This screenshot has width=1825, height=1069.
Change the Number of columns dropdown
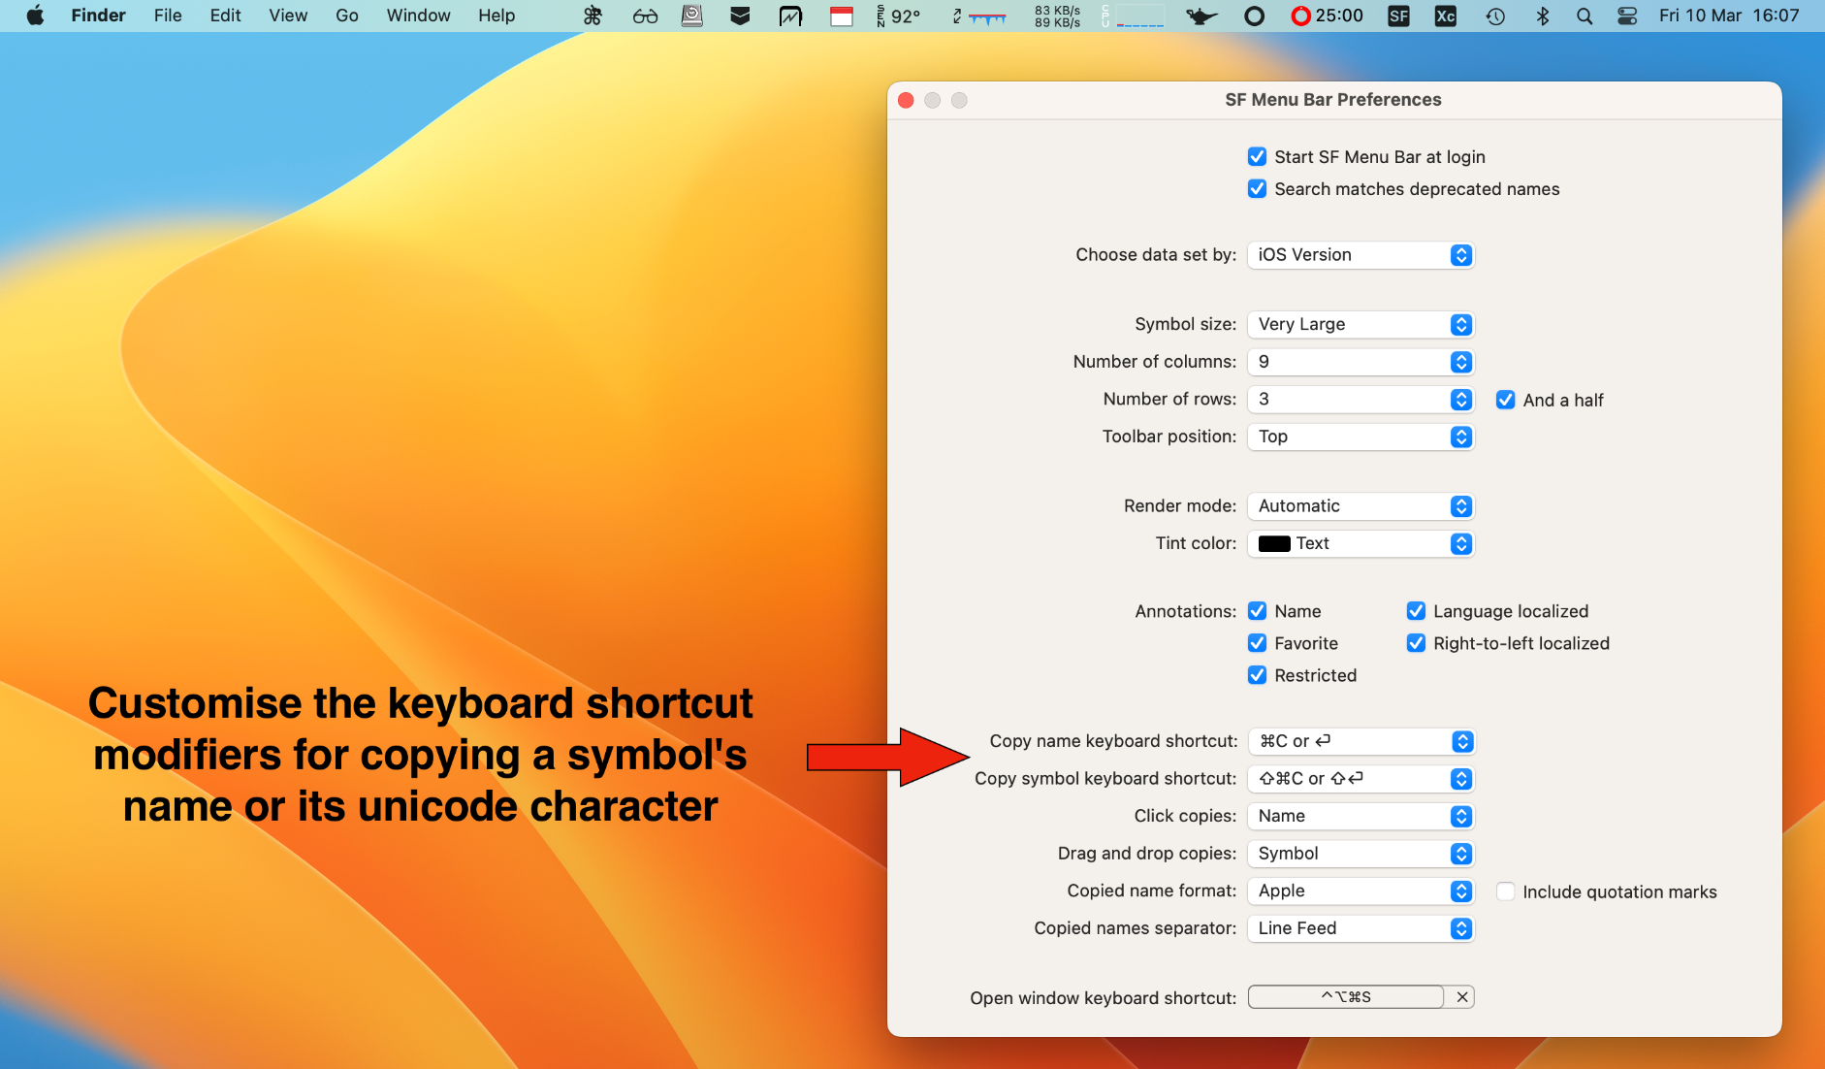1361,362
